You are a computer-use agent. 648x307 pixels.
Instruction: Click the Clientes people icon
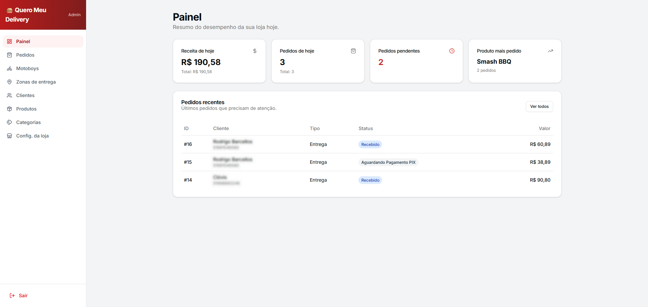click(9, 95)
